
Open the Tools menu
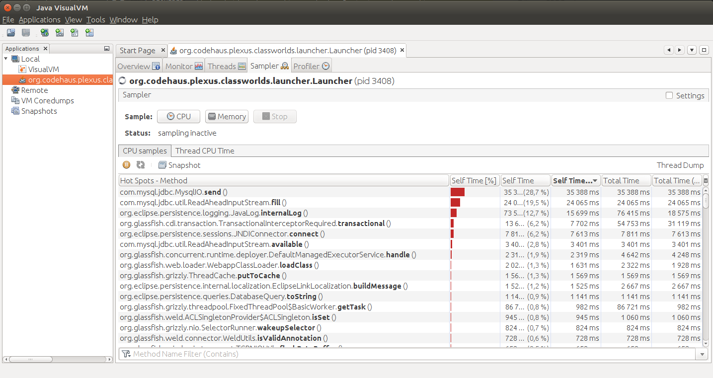point(95,20)
